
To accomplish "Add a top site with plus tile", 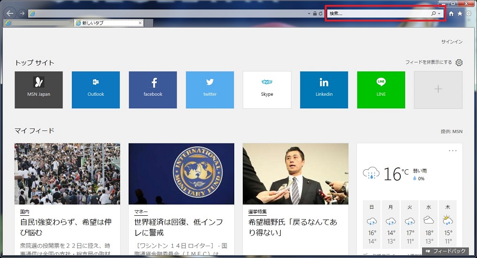I will 438,90.
